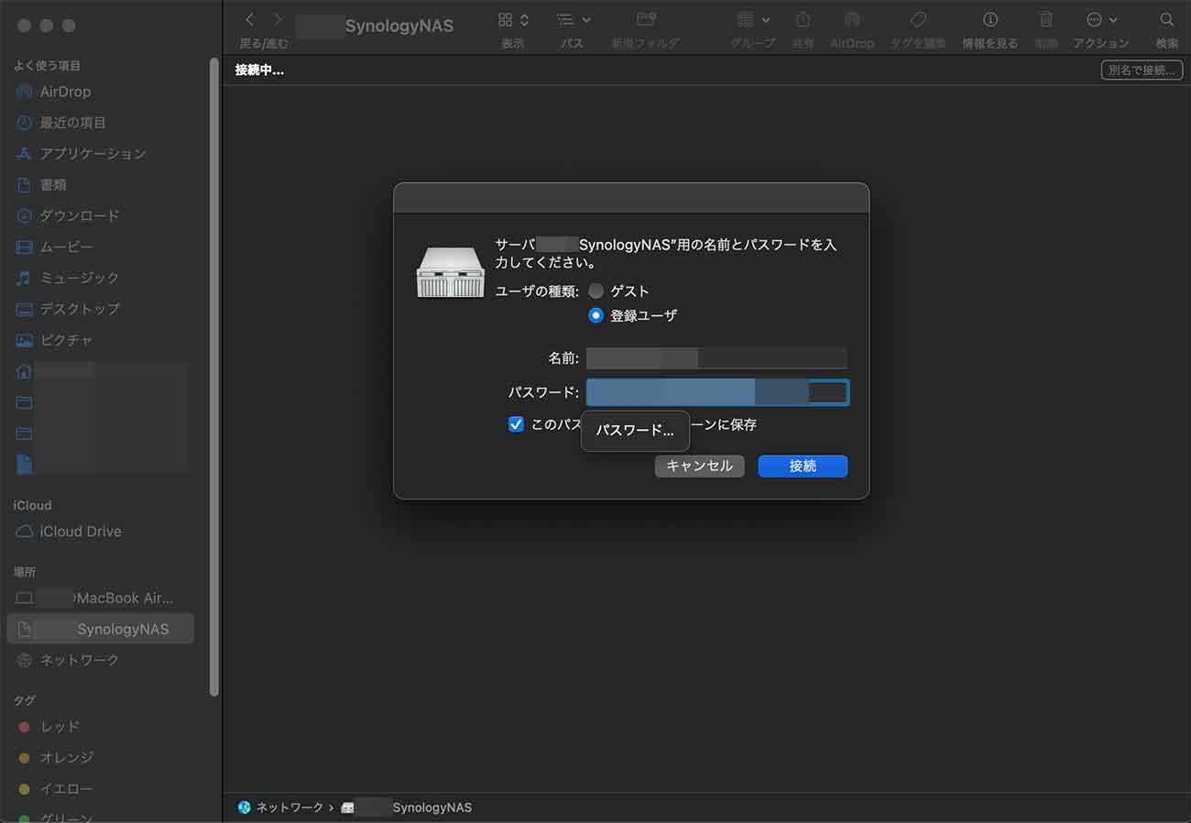Click the home folder icon in sidebar

[x=24, y=371]
